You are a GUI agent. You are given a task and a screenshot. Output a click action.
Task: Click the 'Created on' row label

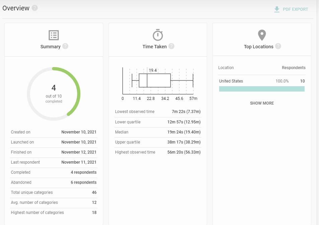click(20, 132)
